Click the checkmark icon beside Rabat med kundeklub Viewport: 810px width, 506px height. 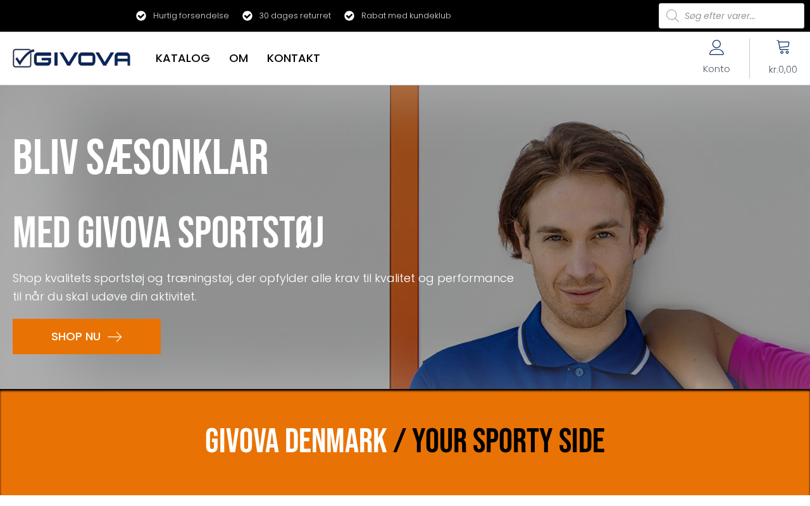349,16
